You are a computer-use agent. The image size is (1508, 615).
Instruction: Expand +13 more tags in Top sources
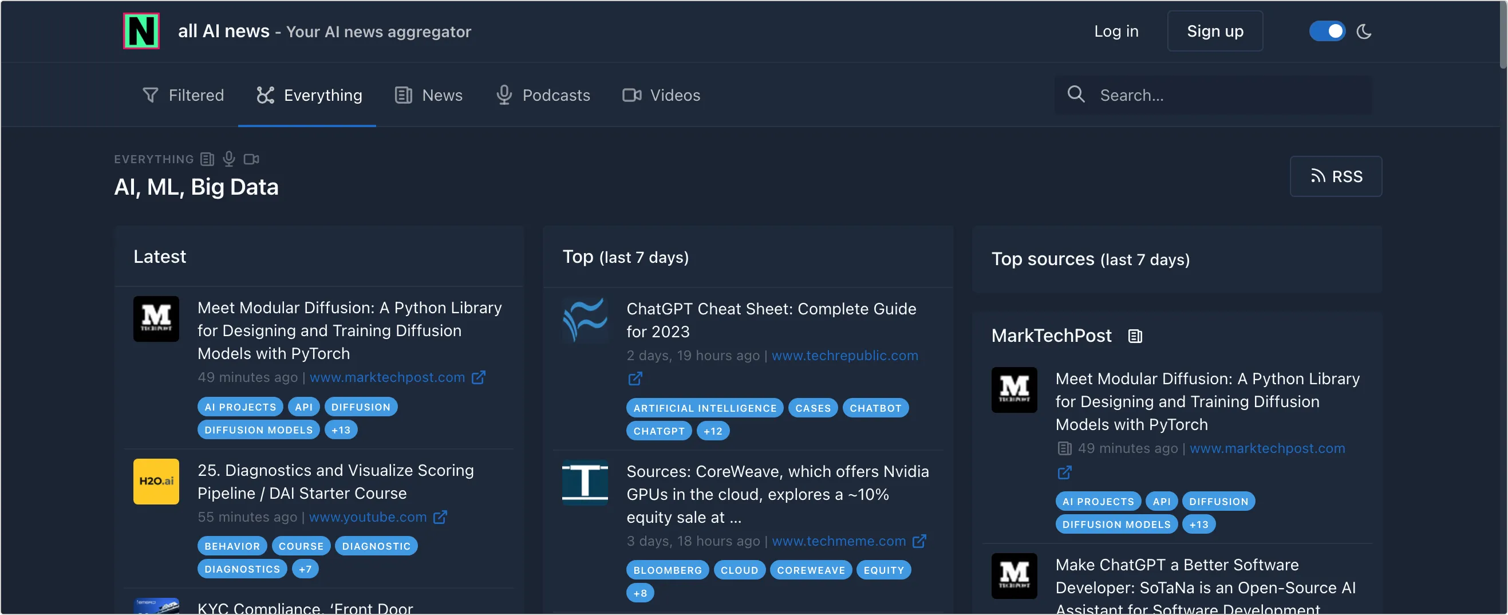click(1199, 524)
